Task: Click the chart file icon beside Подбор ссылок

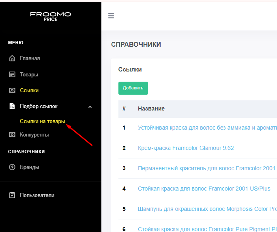Action: coord(12,106)
